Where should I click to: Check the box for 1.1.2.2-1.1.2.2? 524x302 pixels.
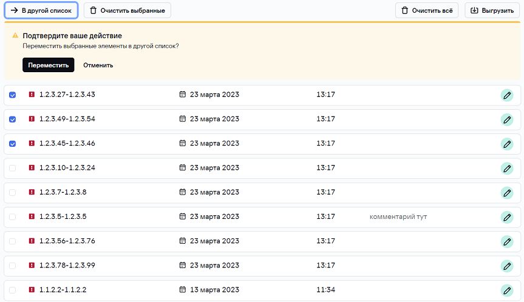tap(12, 290)
